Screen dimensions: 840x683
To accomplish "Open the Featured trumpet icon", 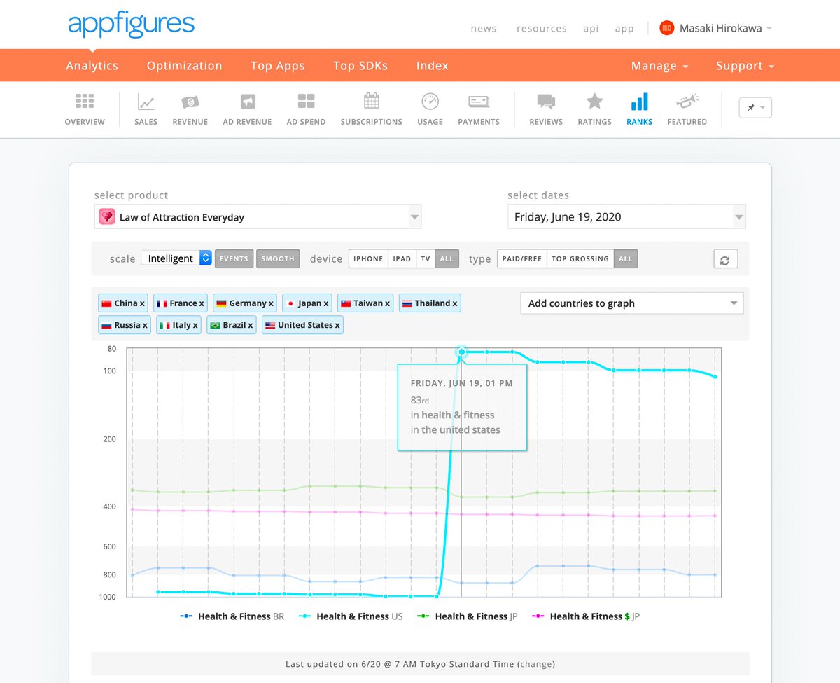I will (x=687, y=102).
